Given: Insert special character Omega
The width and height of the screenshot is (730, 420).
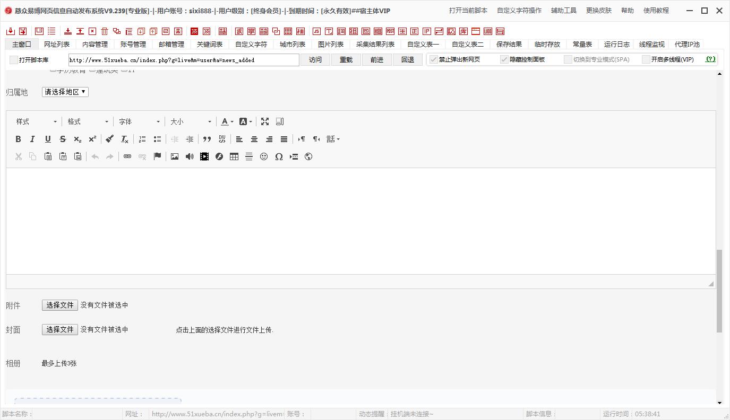Looking at the screenshot, I should coord(279,156).
